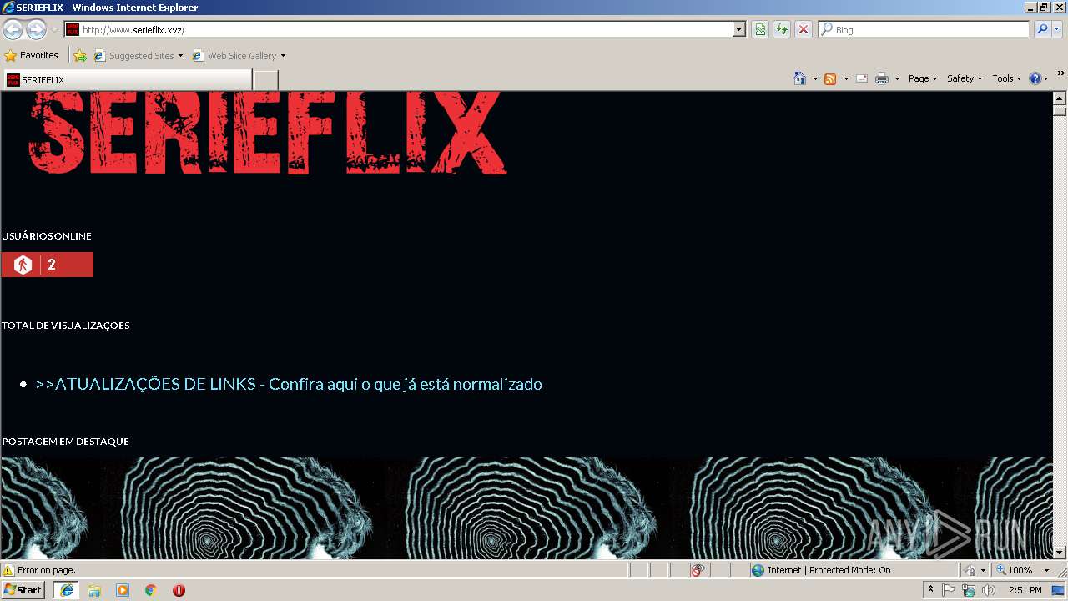1068x601 pixels.
Task: Click the scrollbar up arrow
Action: point(1060,98)
